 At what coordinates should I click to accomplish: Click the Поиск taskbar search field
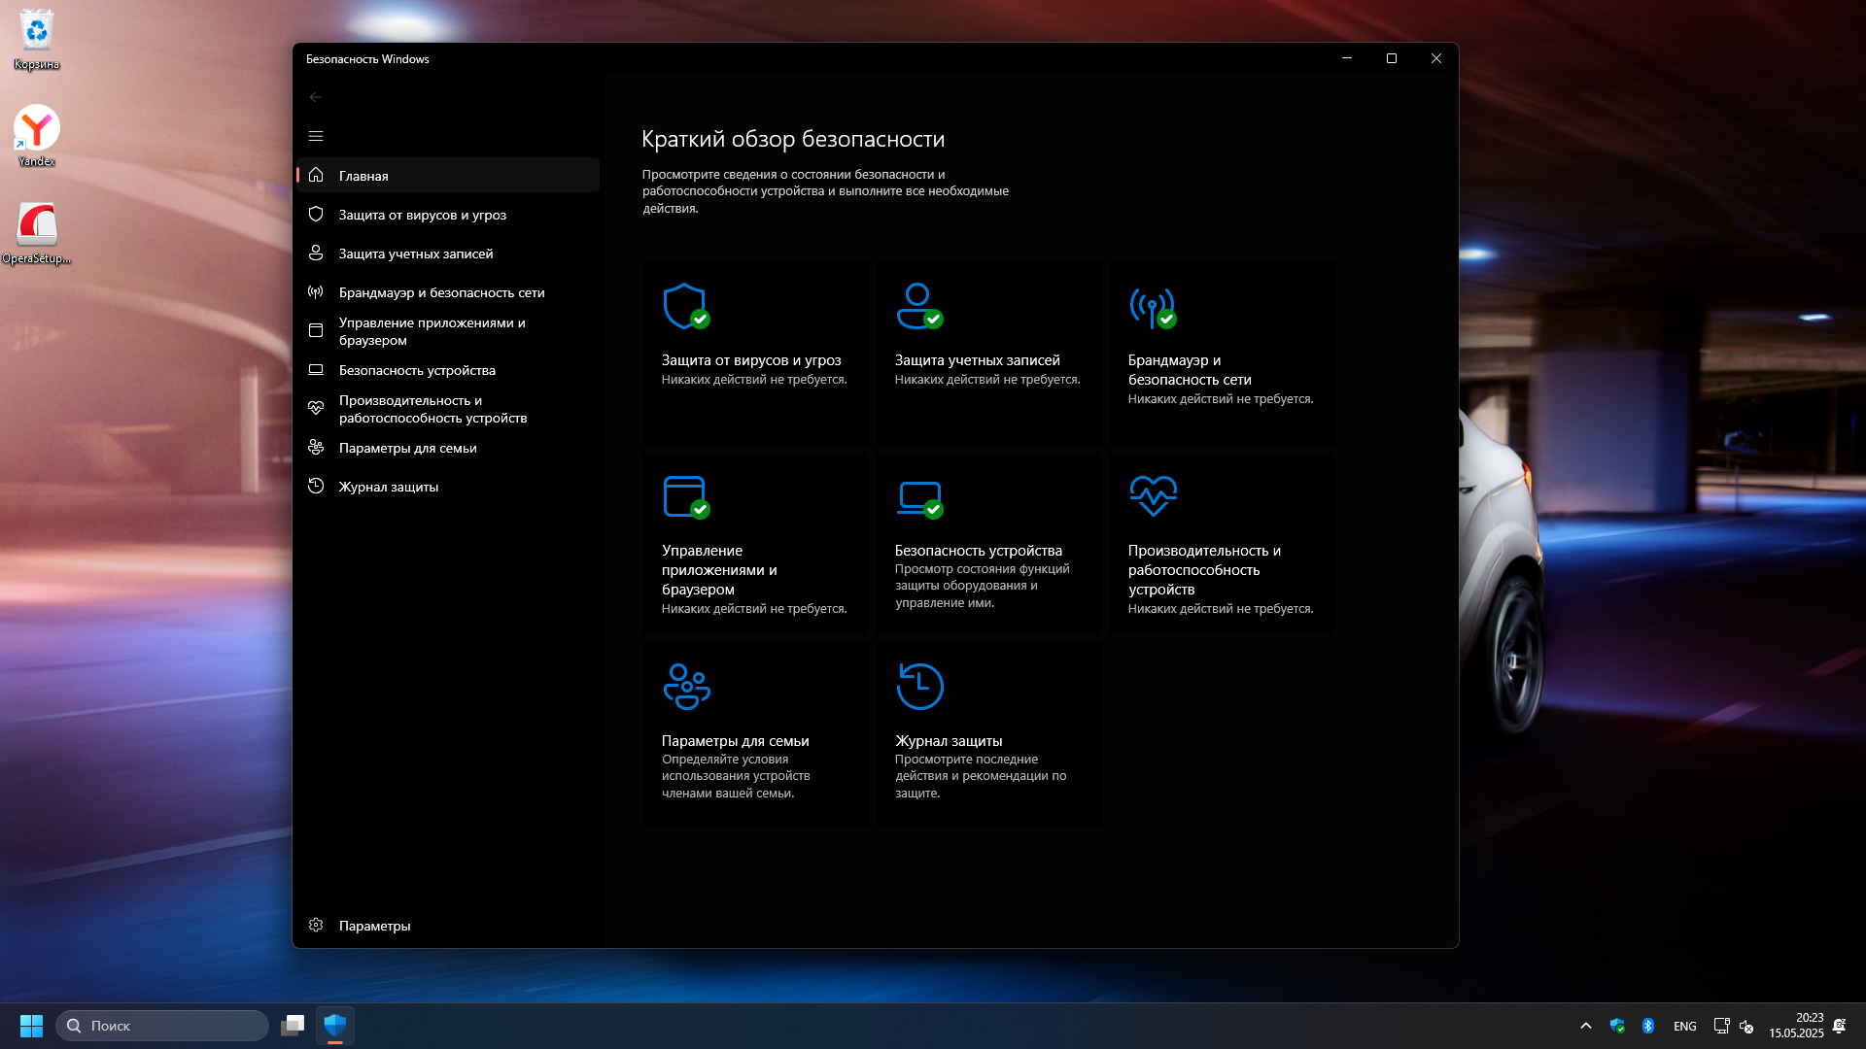[x=162, y=1026]
